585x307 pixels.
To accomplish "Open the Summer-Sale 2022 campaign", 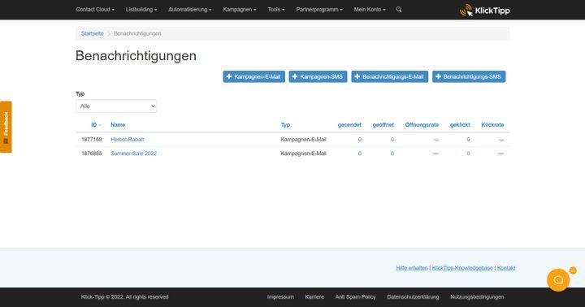I will pos(133,153).
